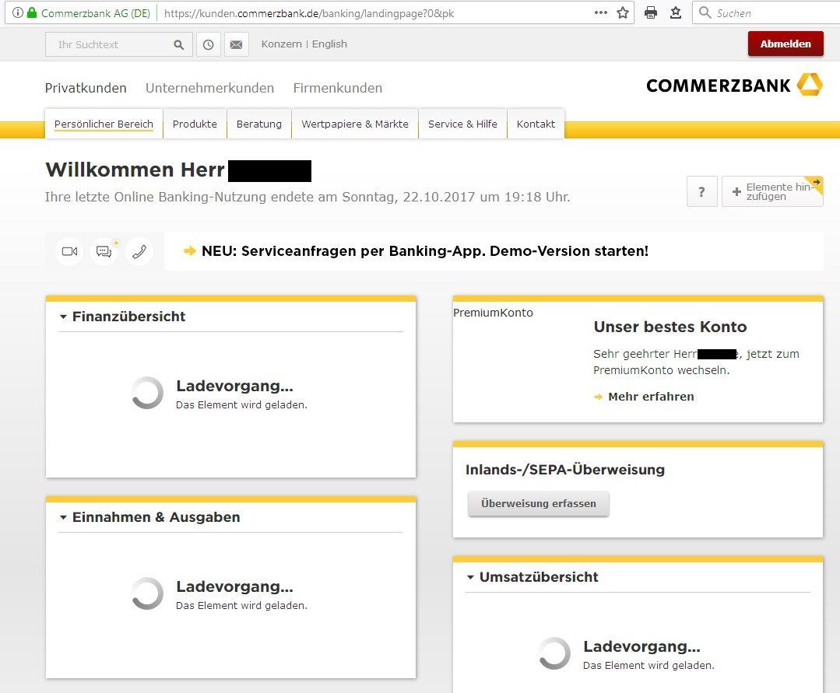Open NEU: Serviceanfragen per Banking-App banner text
Viewport: 840px width, 693px height.
coord(425,251)
